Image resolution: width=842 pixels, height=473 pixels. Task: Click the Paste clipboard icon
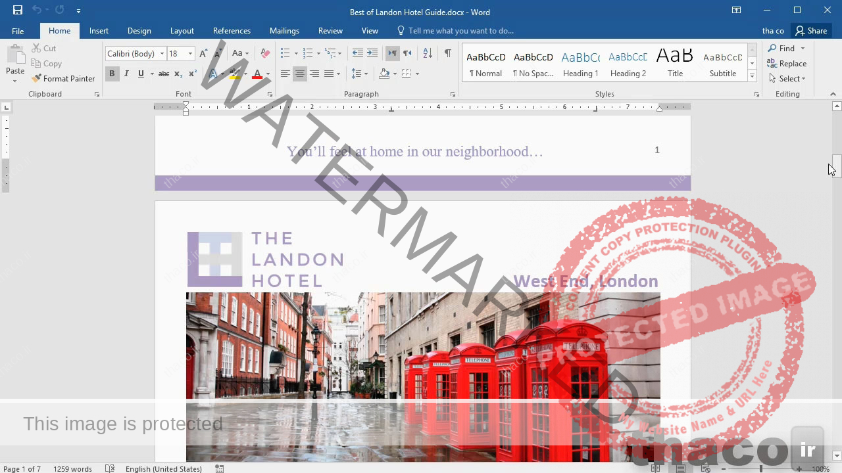15,54
